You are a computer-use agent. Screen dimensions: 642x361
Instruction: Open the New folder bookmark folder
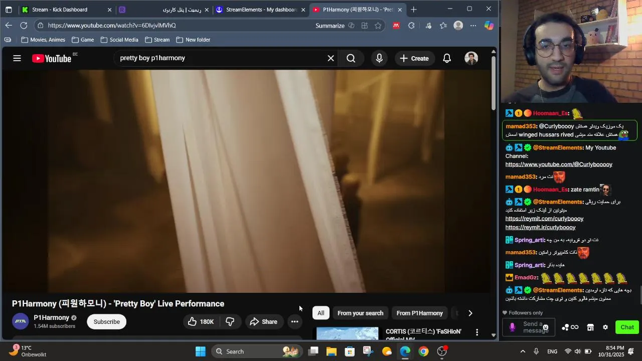[x=193, y=40]
